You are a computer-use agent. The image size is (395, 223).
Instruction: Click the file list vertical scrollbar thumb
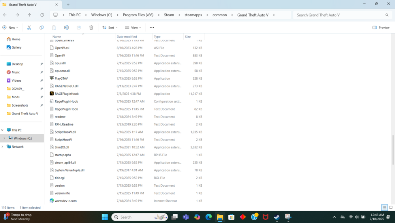point(393,150)
